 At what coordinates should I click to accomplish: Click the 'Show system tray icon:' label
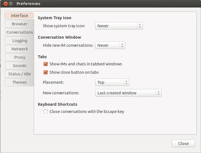64,26
